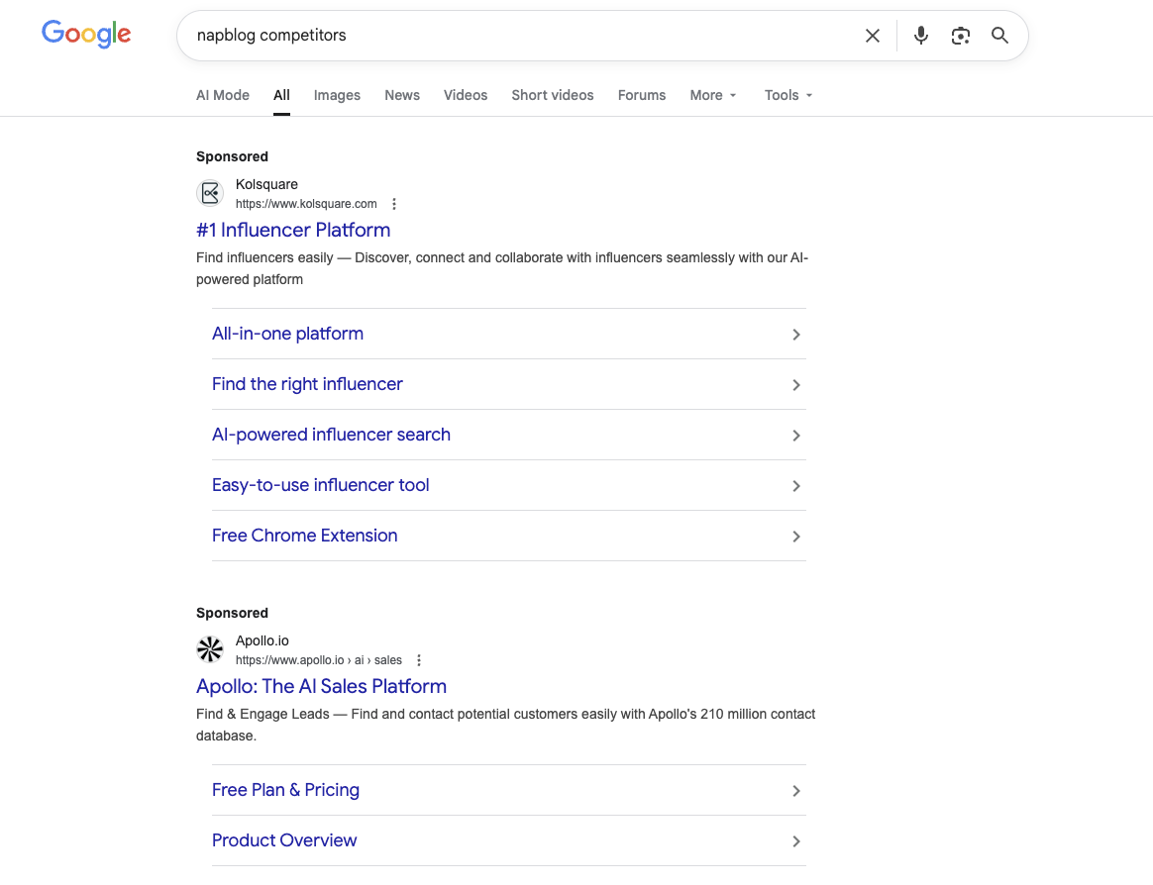The image size is (1153, 885).
Task: Click the magnifying glass search icon
Action: click(999, 36)
